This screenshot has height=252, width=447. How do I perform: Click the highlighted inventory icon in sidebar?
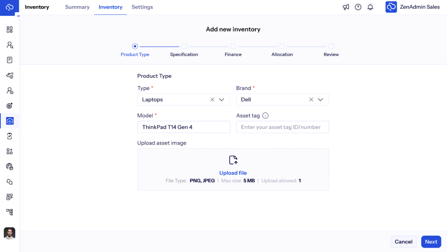point(10,121)
